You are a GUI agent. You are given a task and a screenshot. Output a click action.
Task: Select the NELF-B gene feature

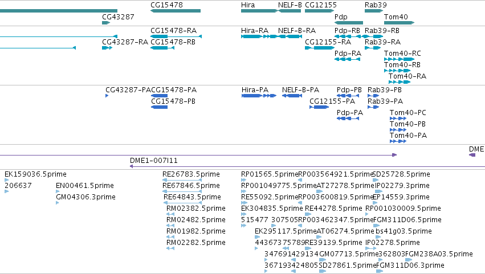[290, 11]
